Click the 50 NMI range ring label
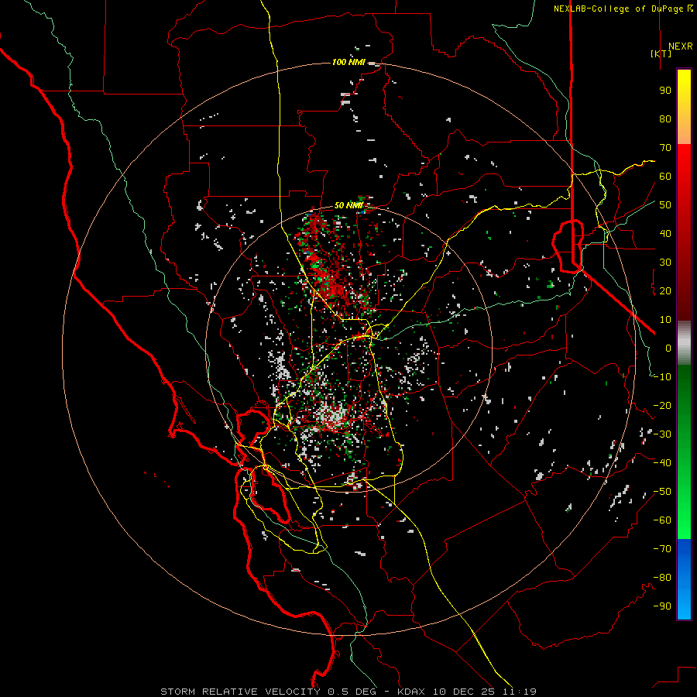697x697 pixels. [348, 205]
